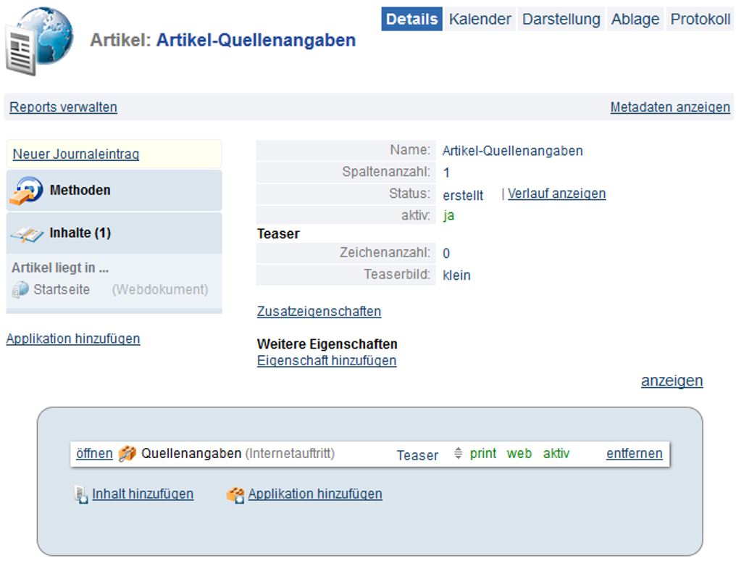Click the Methoden panel icon
This screenshot has height=561, width=736.
26,191
